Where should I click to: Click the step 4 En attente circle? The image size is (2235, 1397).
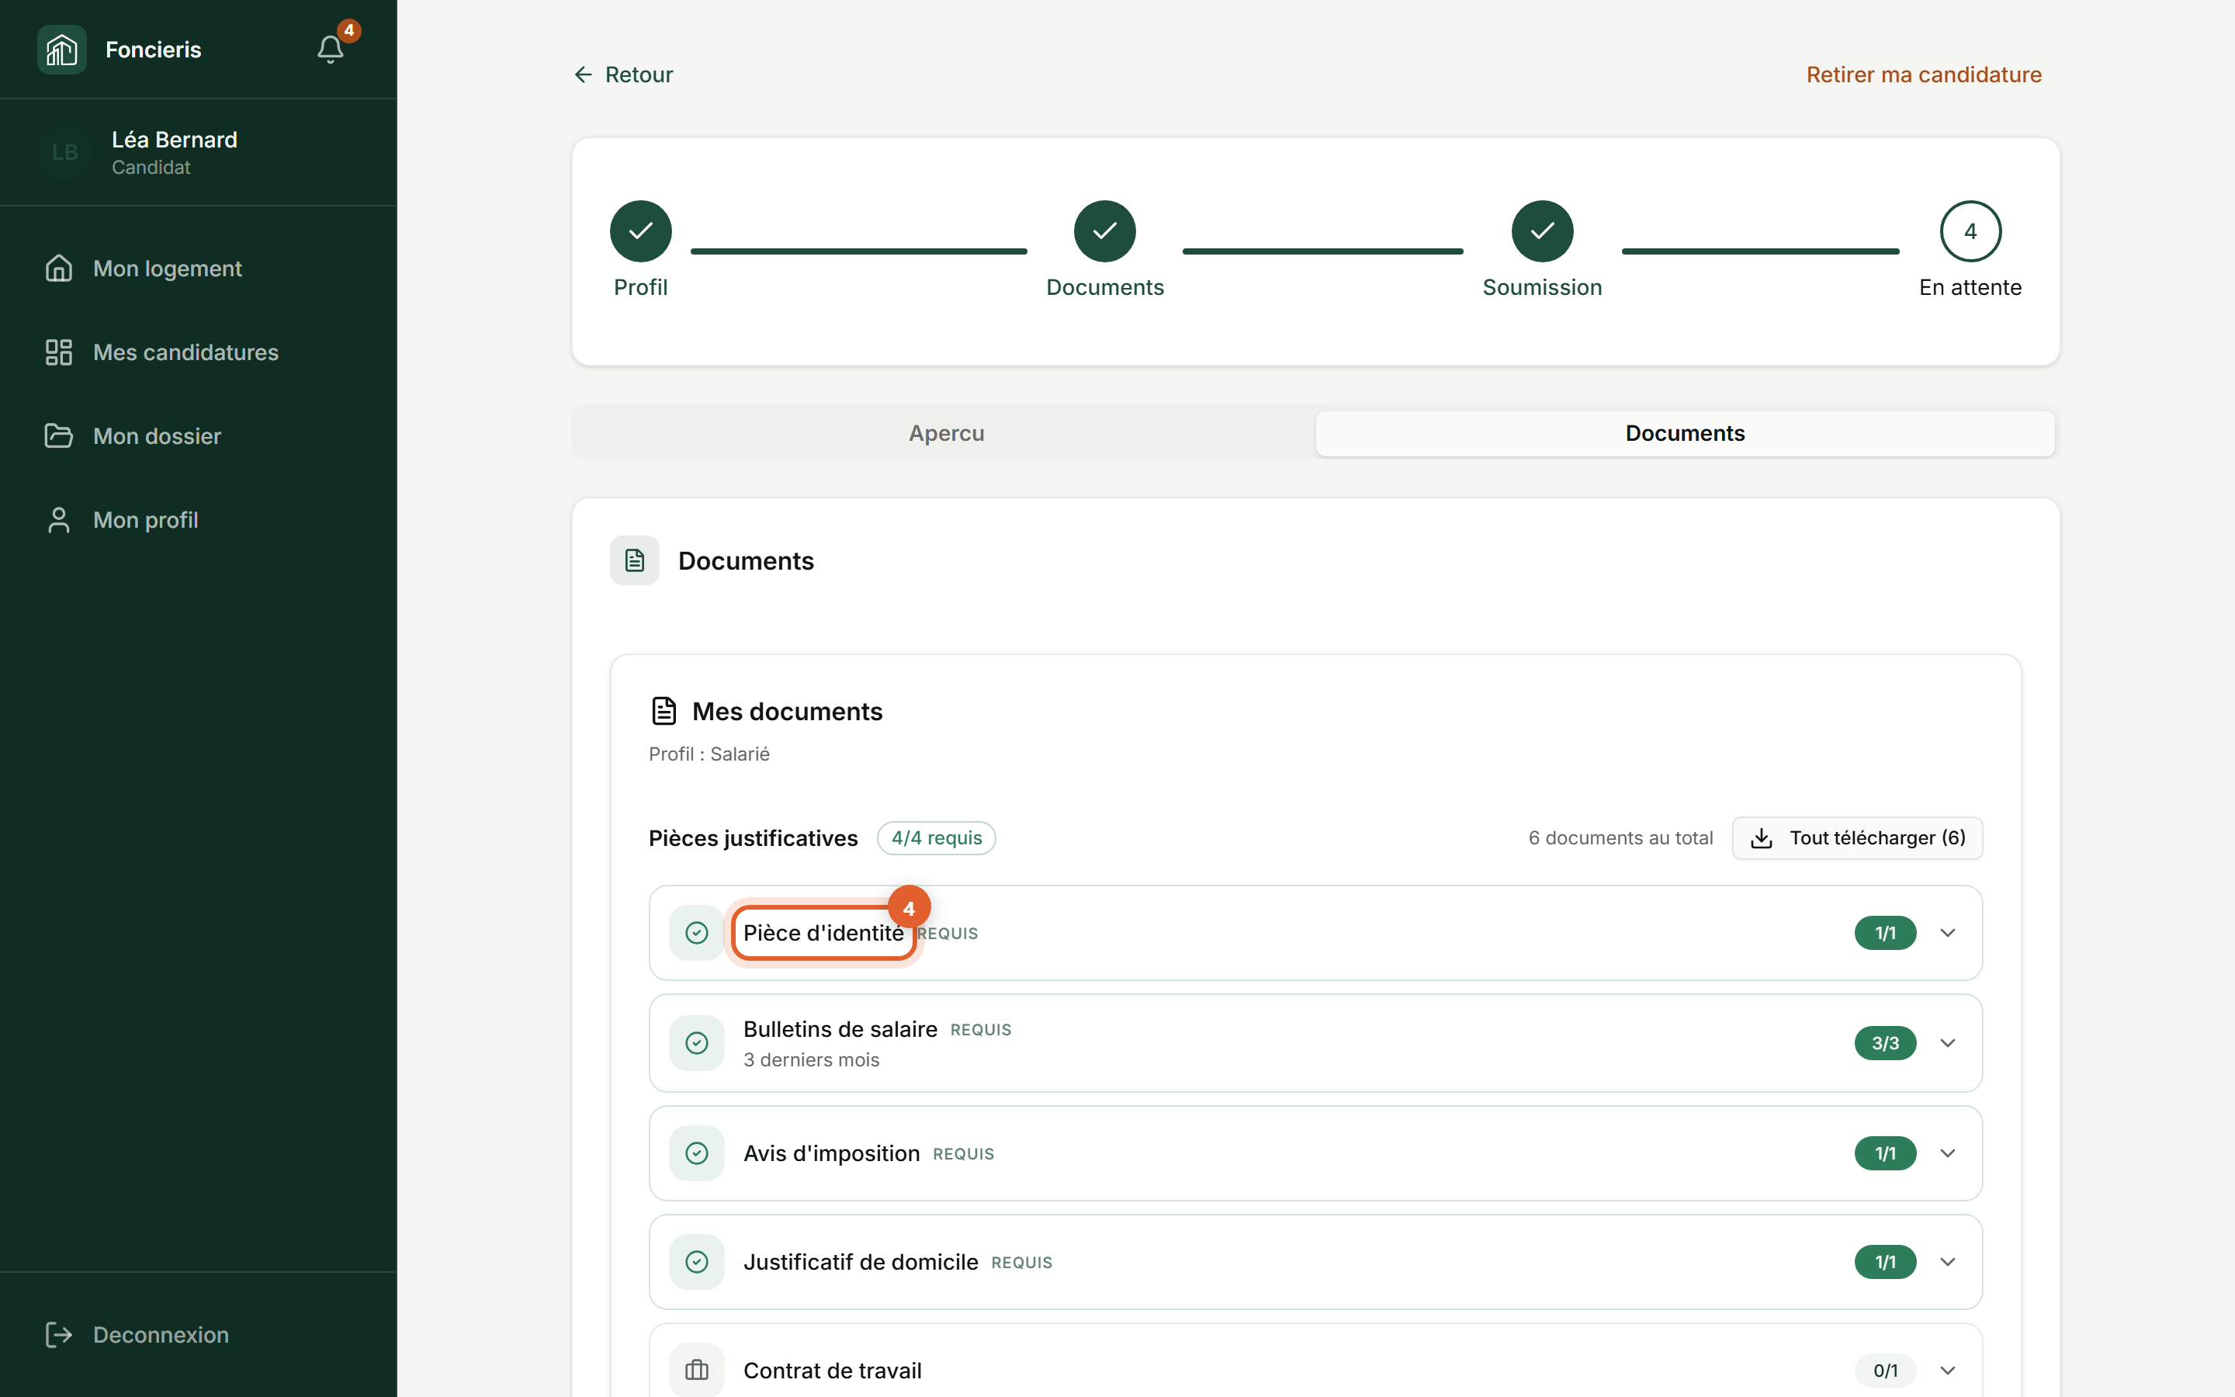point(1971,231)
